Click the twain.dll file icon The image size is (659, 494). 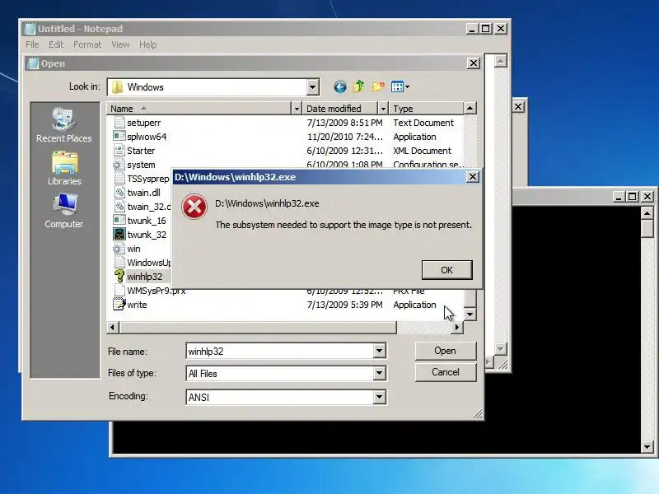click(119, 193)
